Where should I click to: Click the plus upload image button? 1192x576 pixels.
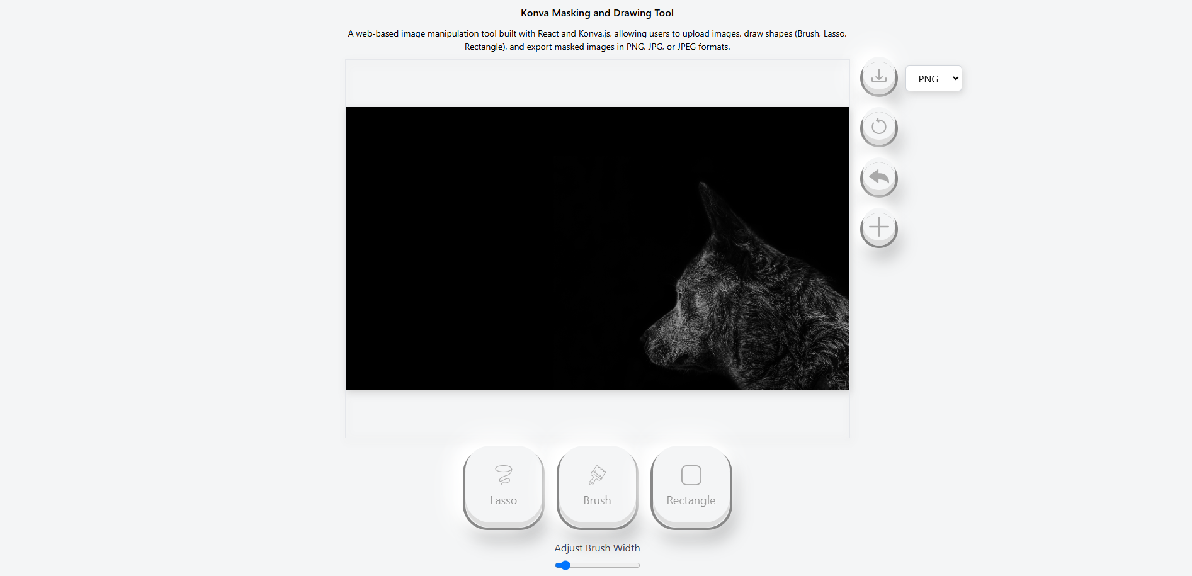pyautogui.click(x=878, y=228)
